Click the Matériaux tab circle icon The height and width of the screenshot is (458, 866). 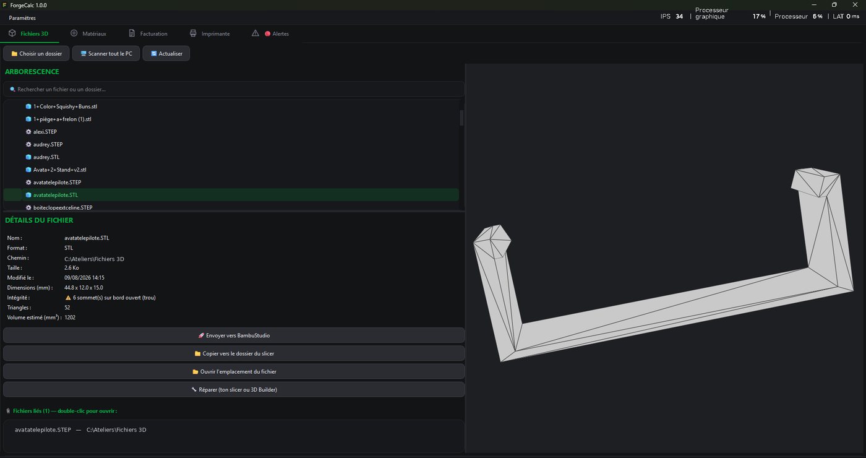coord(74,33)
